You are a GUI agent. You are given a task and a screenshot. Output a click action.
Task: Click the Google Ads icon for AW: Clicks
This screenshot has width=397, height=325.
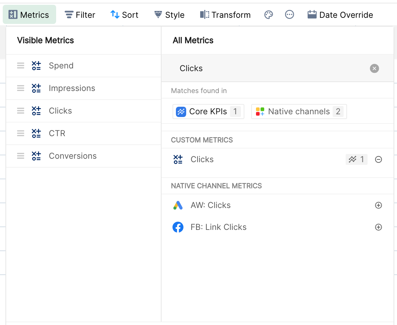tap(178, 205)
